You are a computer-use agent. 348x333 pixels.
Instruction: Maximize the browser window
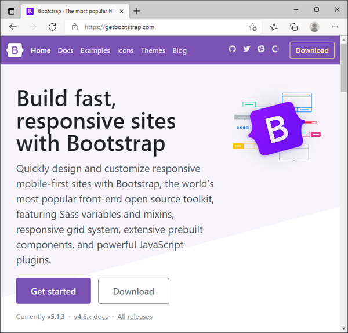tap(317, 9)
